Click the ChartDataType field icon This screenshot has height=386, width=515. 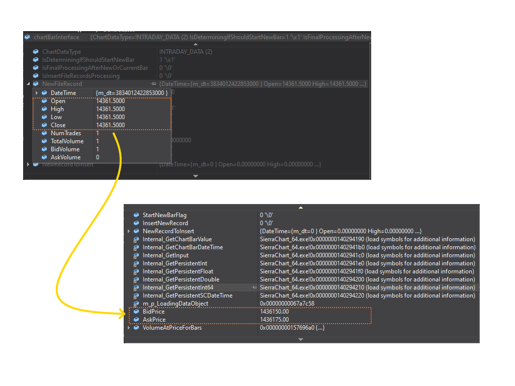coord(36,52)
